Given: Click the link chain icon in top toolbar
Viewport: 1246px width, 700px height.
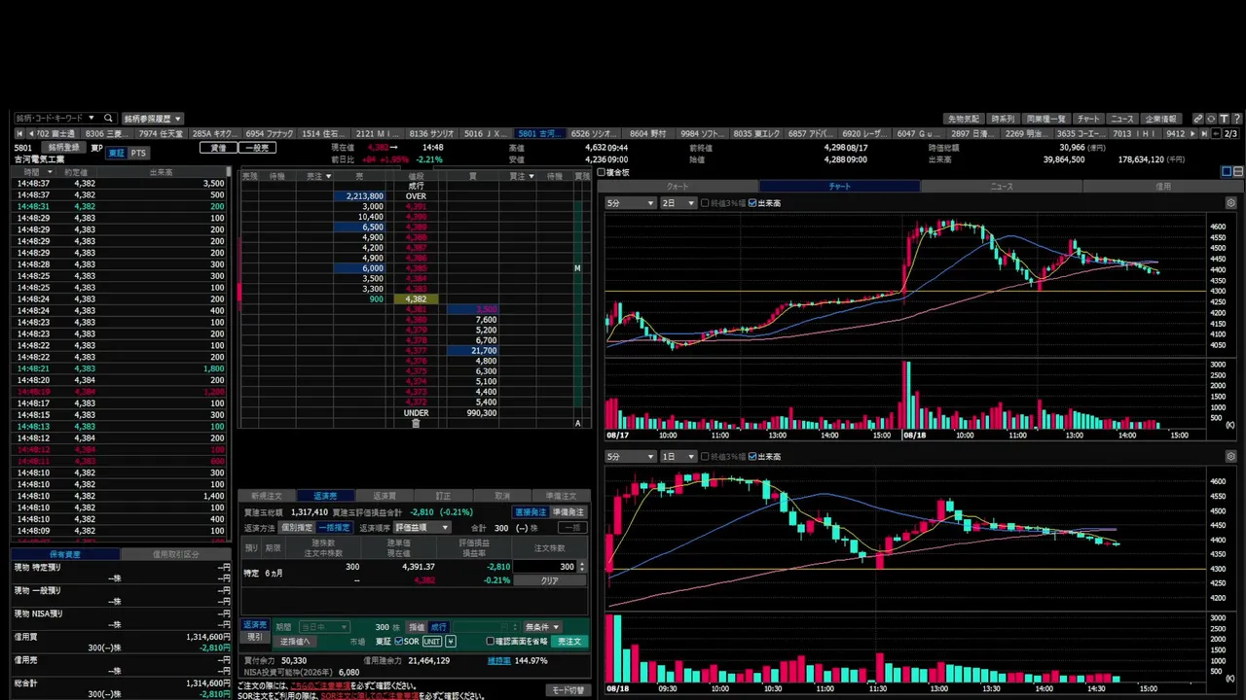Looking at the screenshot, I should pyautogui.click(x=1198, y=119).
